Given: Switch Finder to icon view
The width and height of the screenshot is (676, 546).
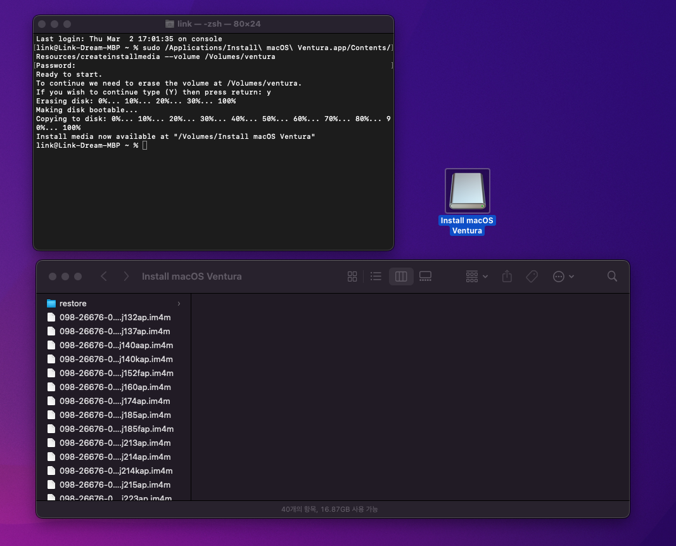Looking at the screenshot, I should point(352,276).
